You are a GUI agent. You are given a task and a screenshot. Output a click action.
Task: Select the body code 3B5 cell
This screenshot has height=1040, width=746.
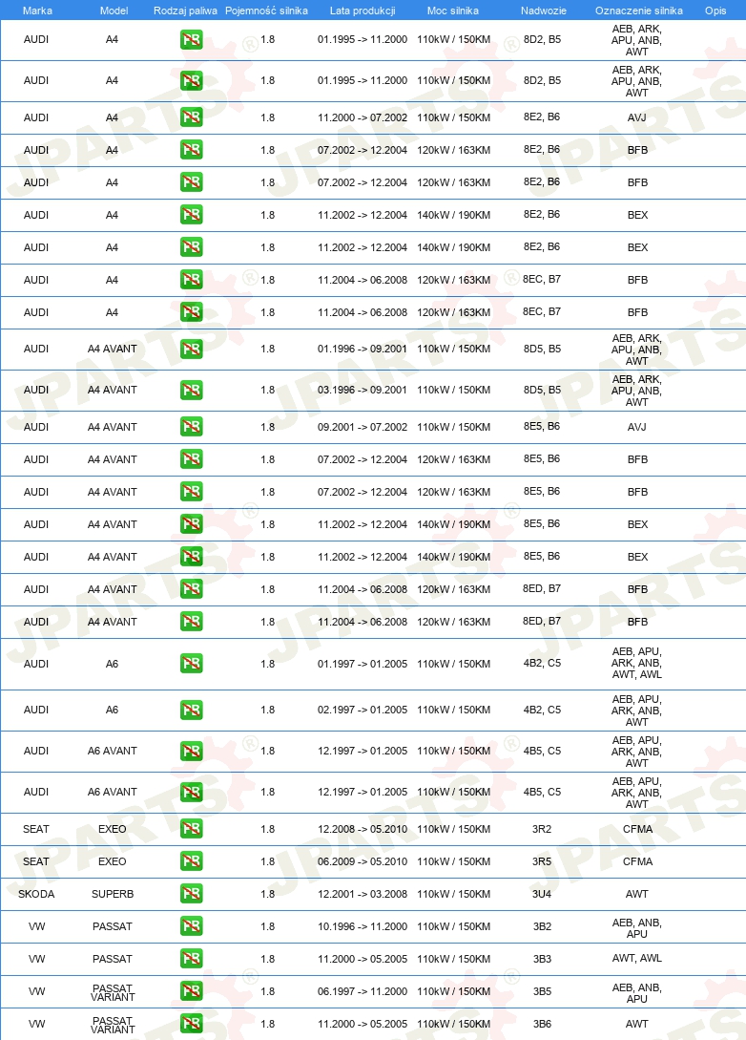542,991
